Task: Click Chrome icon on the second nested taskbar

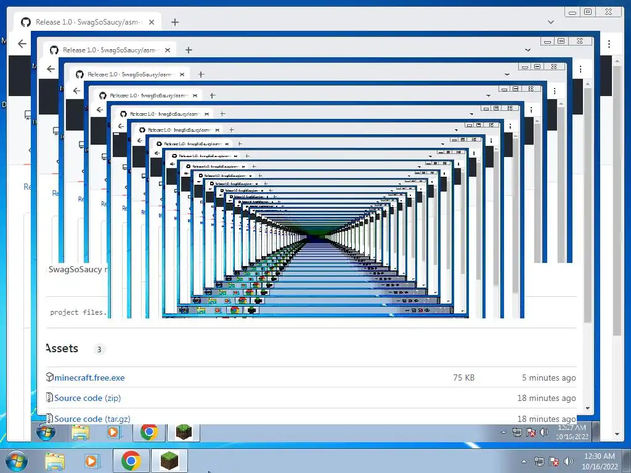Action: pos(149,432)
